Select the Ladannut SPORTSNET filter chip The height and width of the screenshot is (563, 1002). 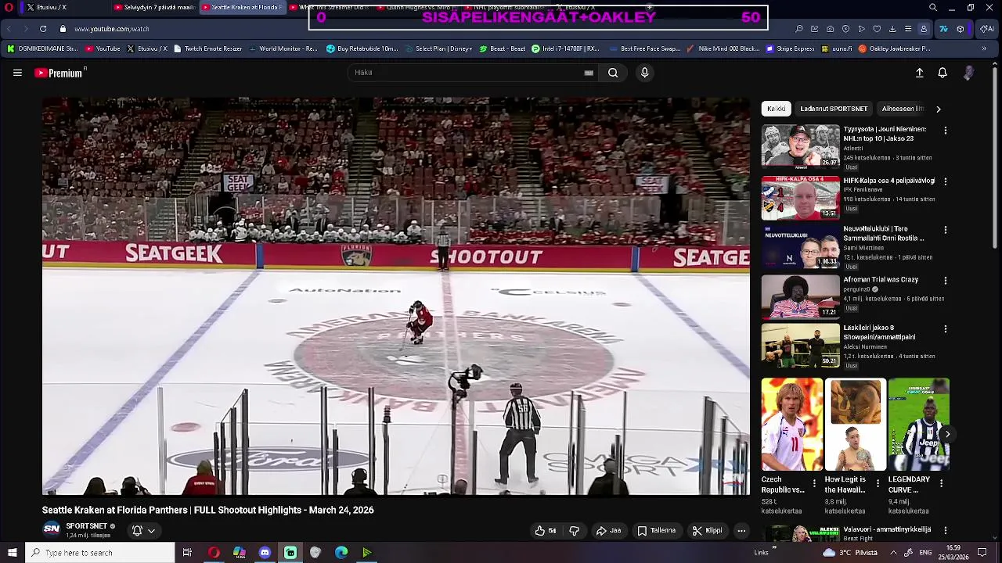834,109
